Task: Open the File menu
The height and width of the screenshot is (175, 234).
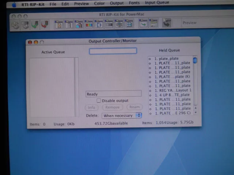Action: (x=53, y=4)
